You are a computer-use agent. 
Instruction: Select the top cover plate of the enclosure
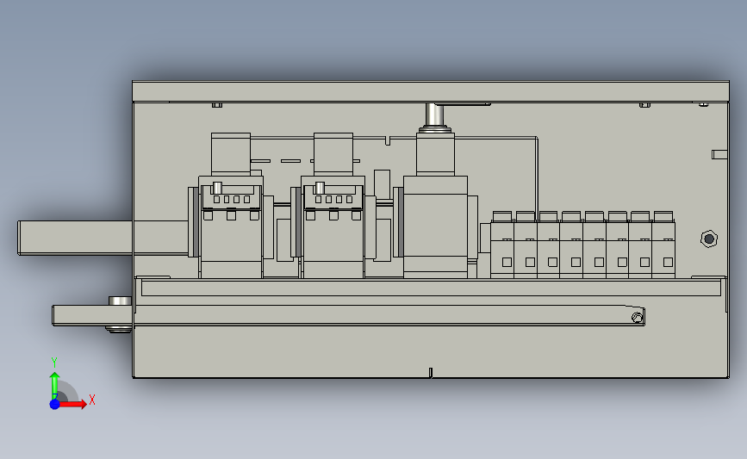pyautogui.click(x=431, y=91)
